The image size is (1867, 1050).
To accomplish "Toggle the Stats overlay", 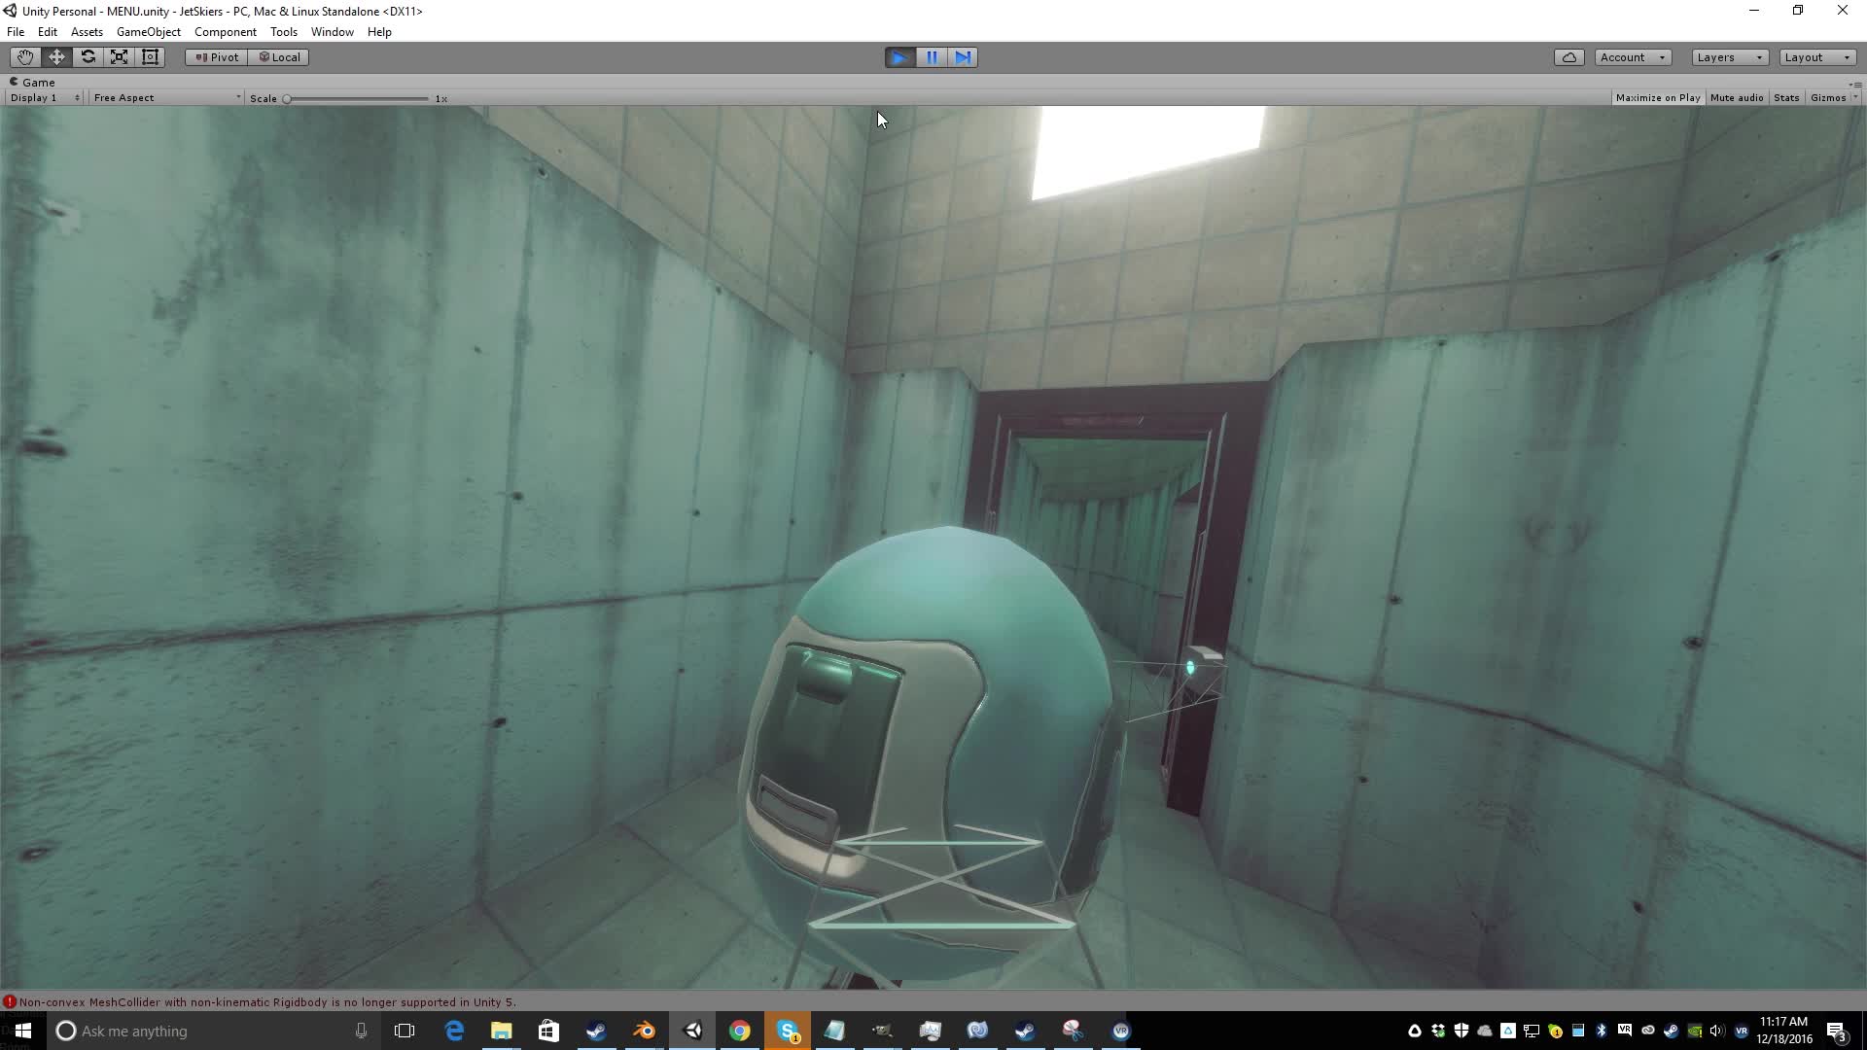I will pos(1785,98).
